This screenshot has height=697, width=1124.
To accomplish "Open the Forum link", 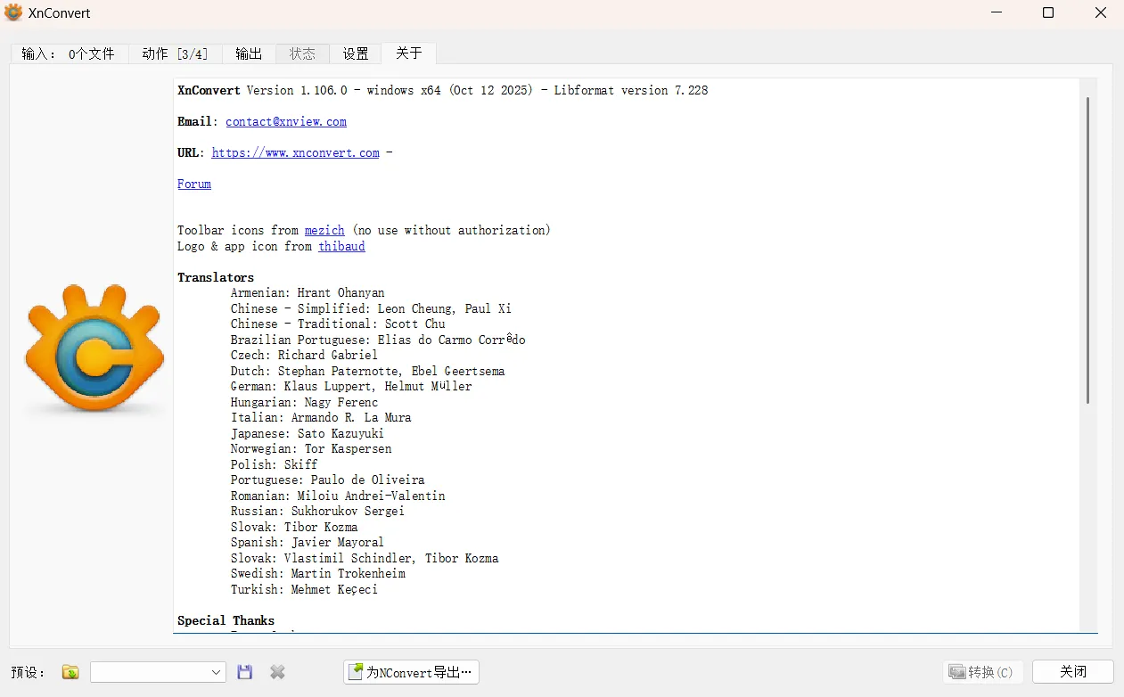I will (x=193, y=184).
